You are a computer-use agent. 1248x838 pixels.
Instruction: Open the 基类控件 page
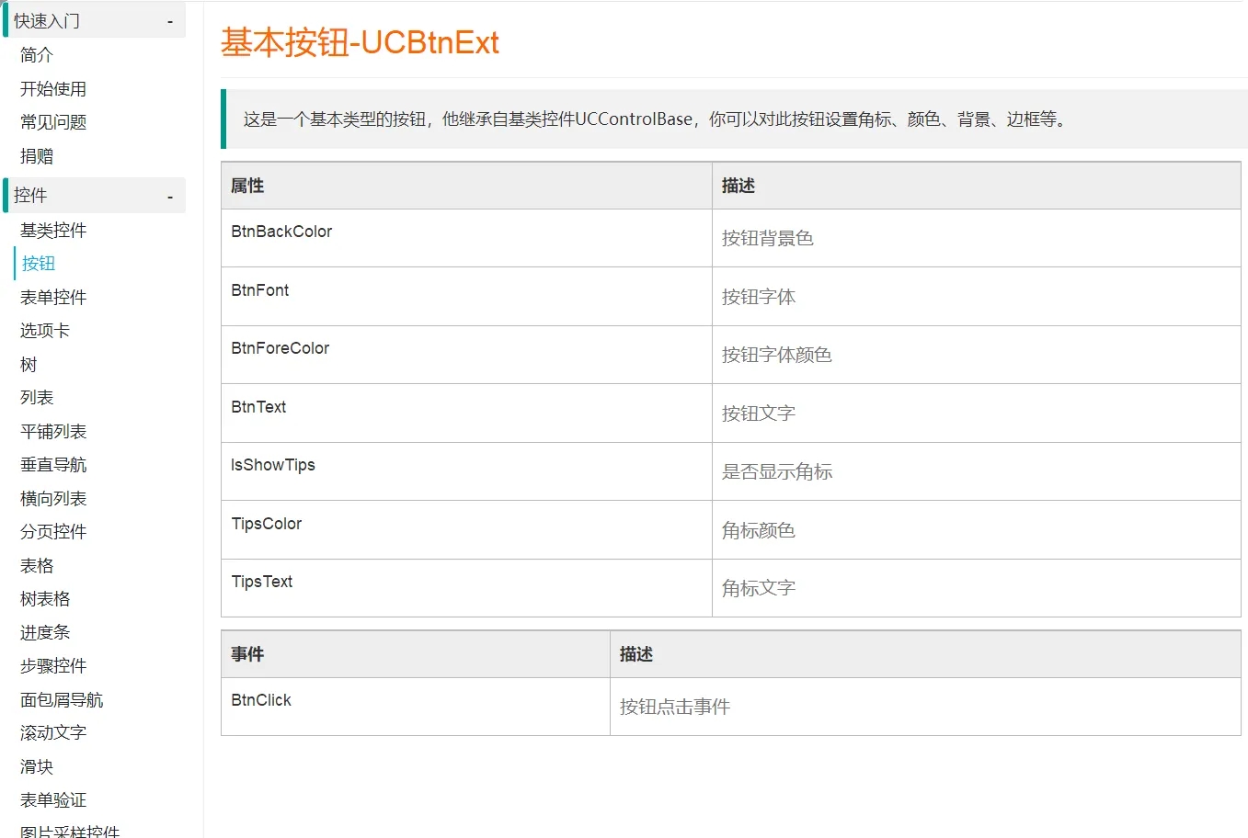tap(53, 231)
